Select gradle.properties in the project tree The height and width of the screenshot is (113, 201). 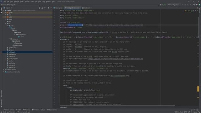point(13,59)
